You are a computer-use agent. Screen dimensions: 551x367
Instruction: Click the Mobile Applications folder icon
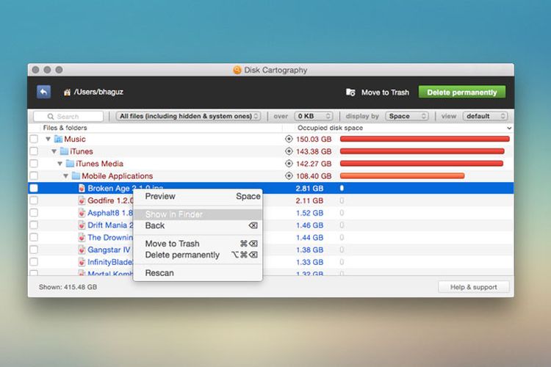[76, 176]
